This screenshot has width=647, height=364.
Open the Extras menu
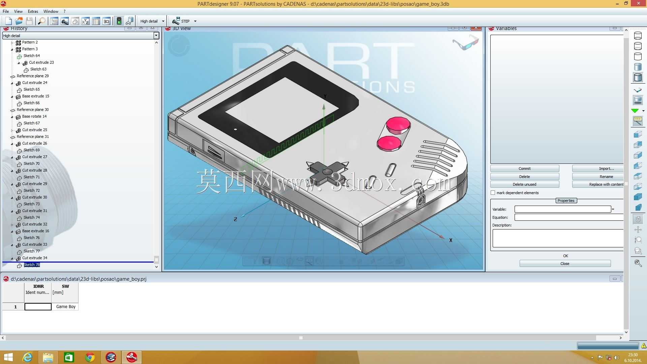pyautogui.click(x=33, y=11)
